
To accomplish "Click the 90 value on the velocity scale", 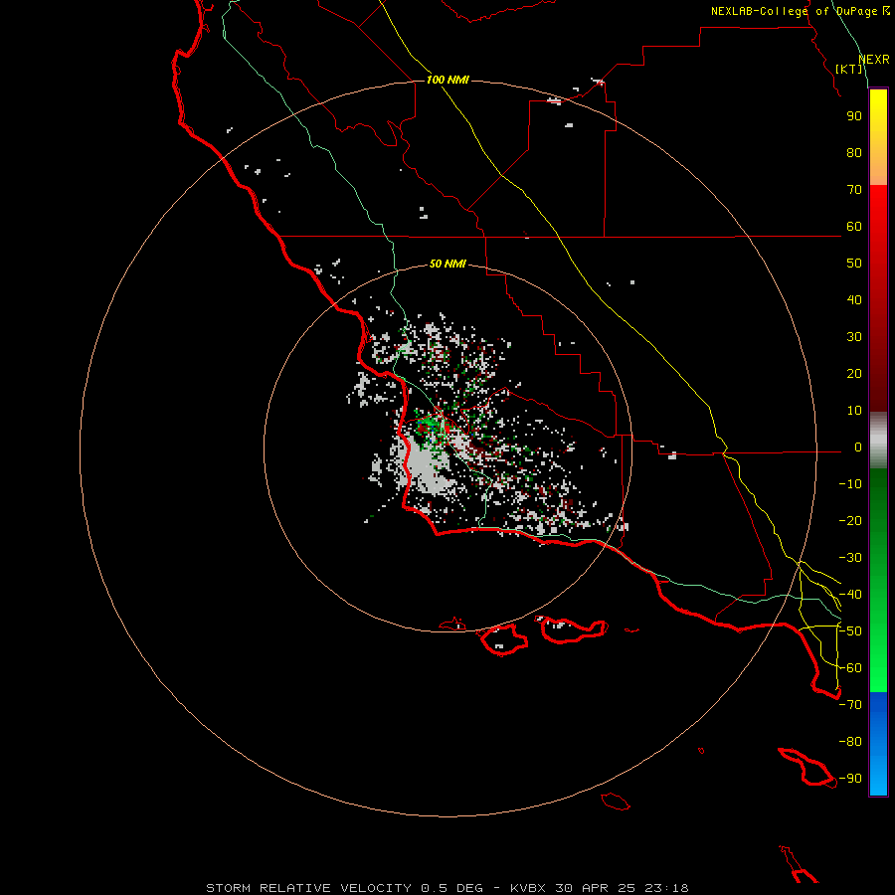I will tap(854, 116).
